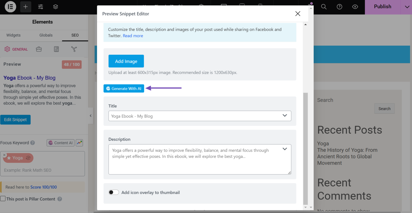The image size is (412, 213).
Task: Open Rank Math Social sharing tab icon
Action: click(x=74, y=49)
